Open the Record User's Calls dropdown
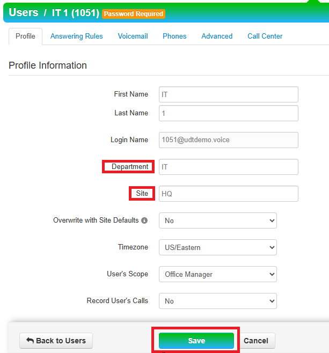Image resolution: width=329 pixels, height=353 pixels. coord(217,301)
